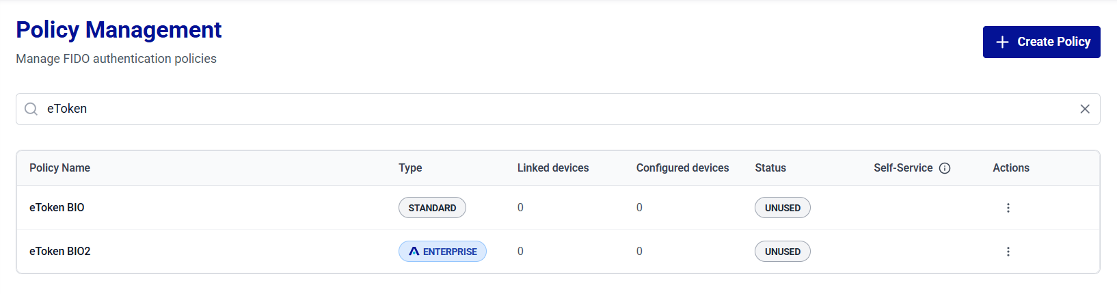Image resolution: width=1117 pixels, height=294 pixels.
Task: Open actions menu for eToken BIO
Action: (1008, 208)
